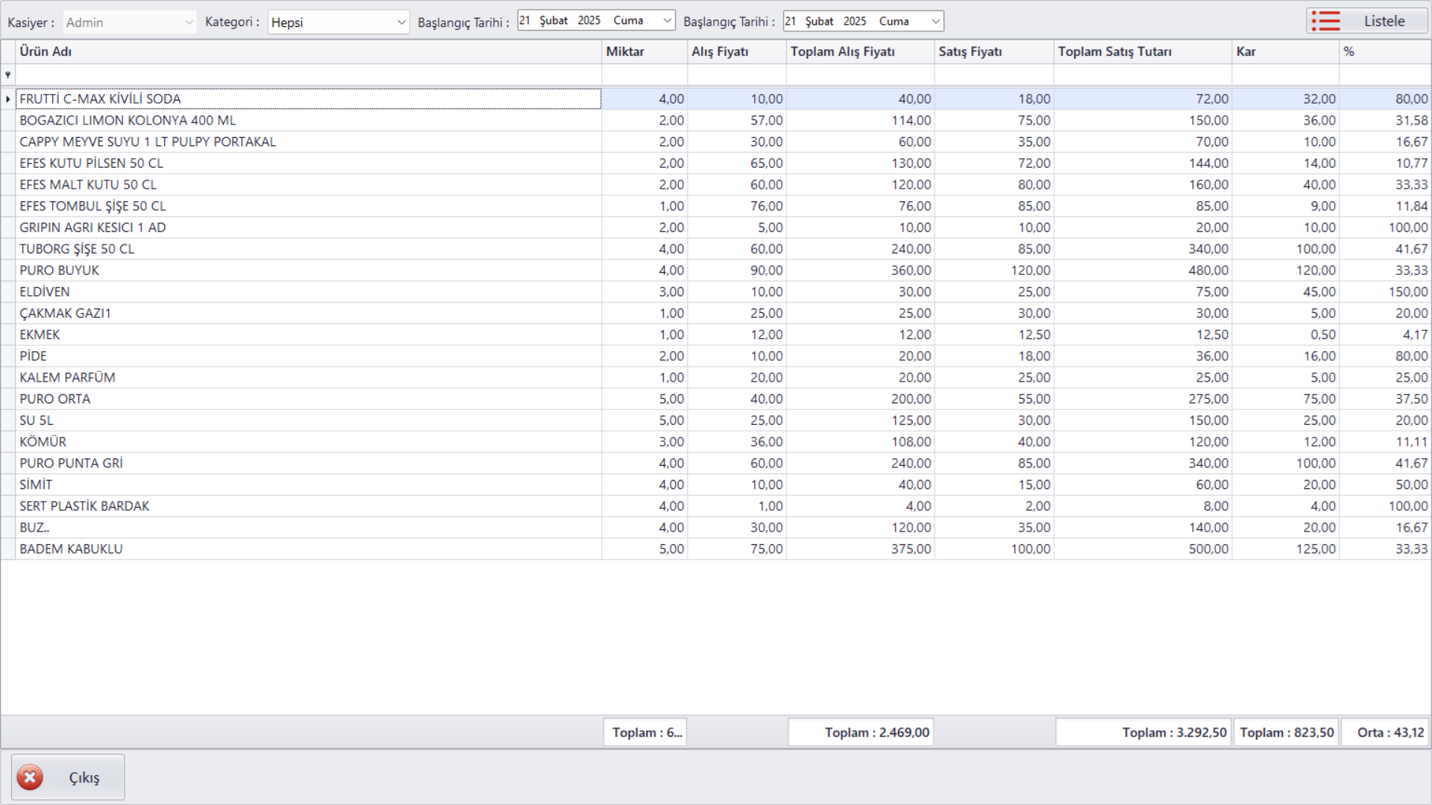Sort by Miktar column header
Viewport: 1432px width, 805px height.
pyautogui.click(x=644, y=51)
